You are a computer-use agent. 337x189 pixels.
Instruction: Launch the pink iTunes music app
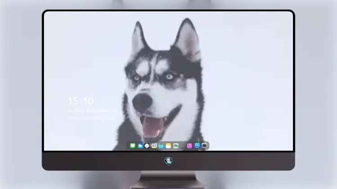coord(189,146)
